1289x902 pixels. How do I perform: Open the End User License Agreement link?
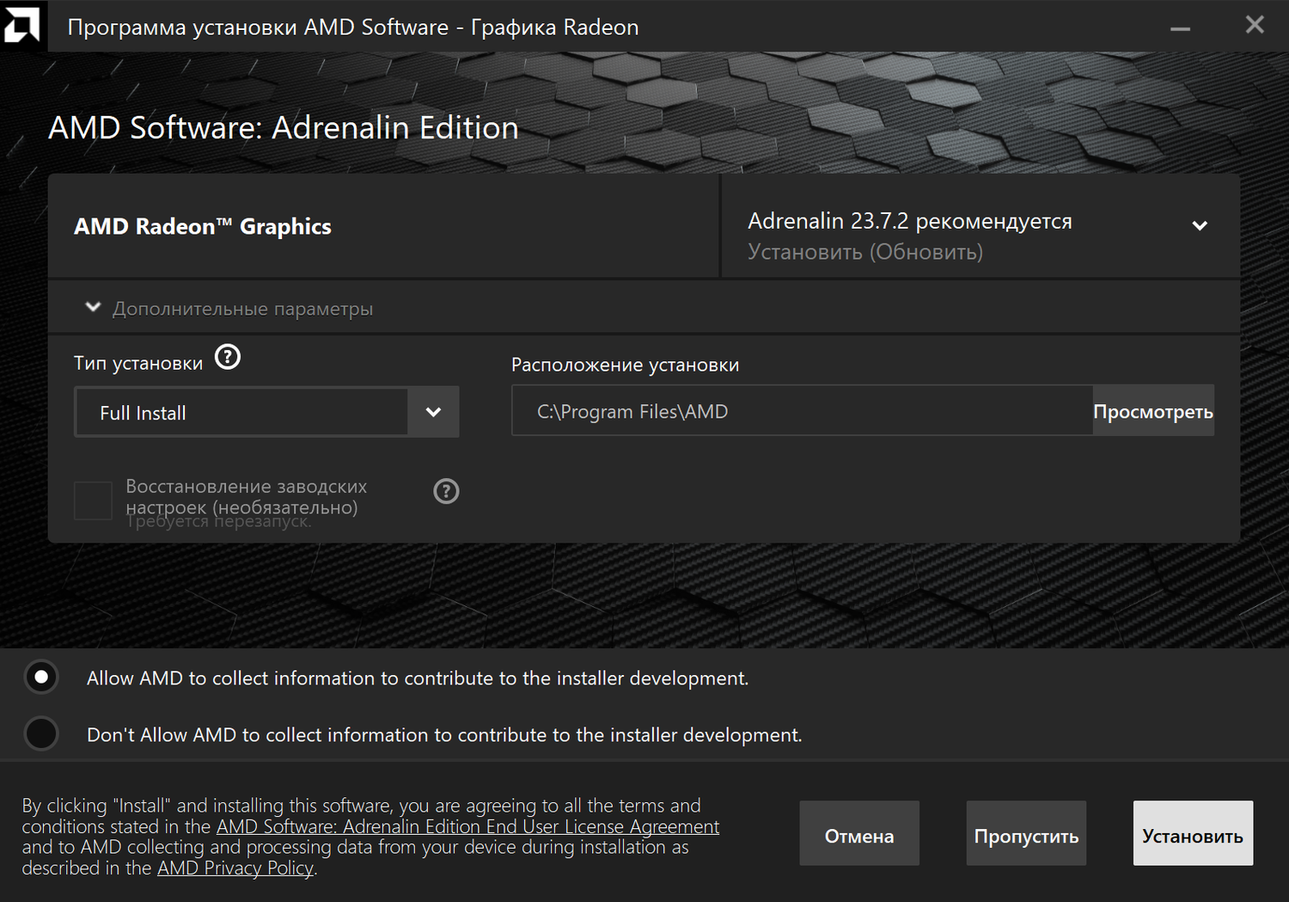(x=467, y=826)
